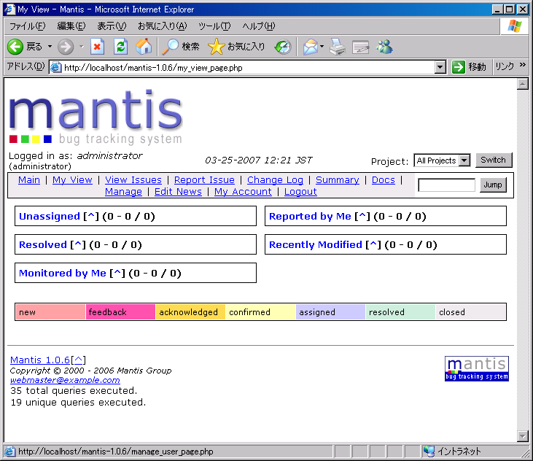Image resolution: width=533 pixels, height=461 pixels.
Task: Click the Jump button
Action: pyautogui.click(x=493, y=185)
